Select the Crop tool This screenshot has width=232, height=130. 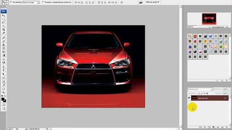[4, 30]
